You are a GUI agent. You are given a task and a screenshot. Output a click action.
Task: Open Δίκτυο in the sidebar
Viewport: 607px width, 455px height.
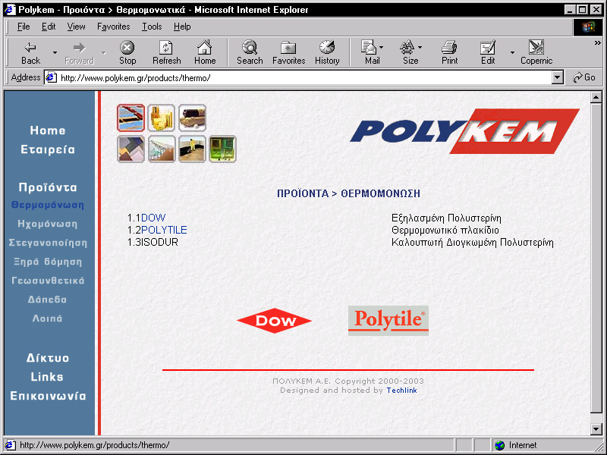(48, 358)
